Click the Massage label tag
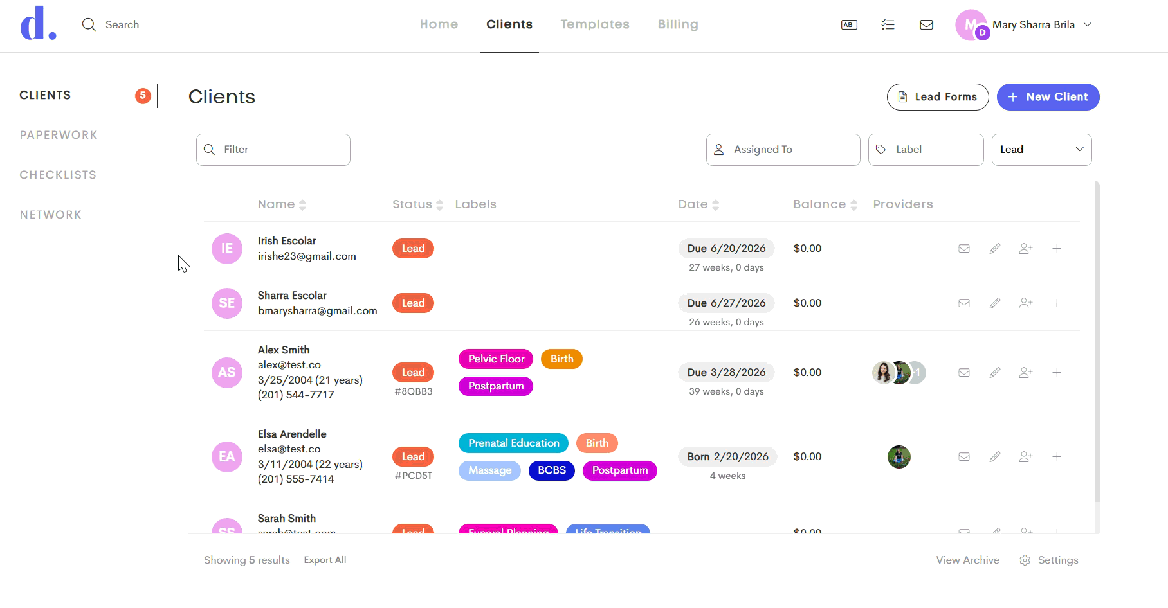 click(490, 470)
